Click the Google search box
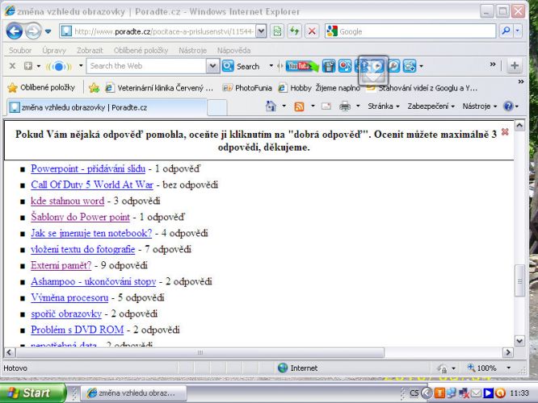 tap(410, 31)
